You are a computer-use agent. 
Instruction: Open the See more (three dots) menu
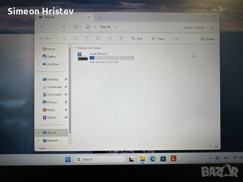click(x=176, y=39)
